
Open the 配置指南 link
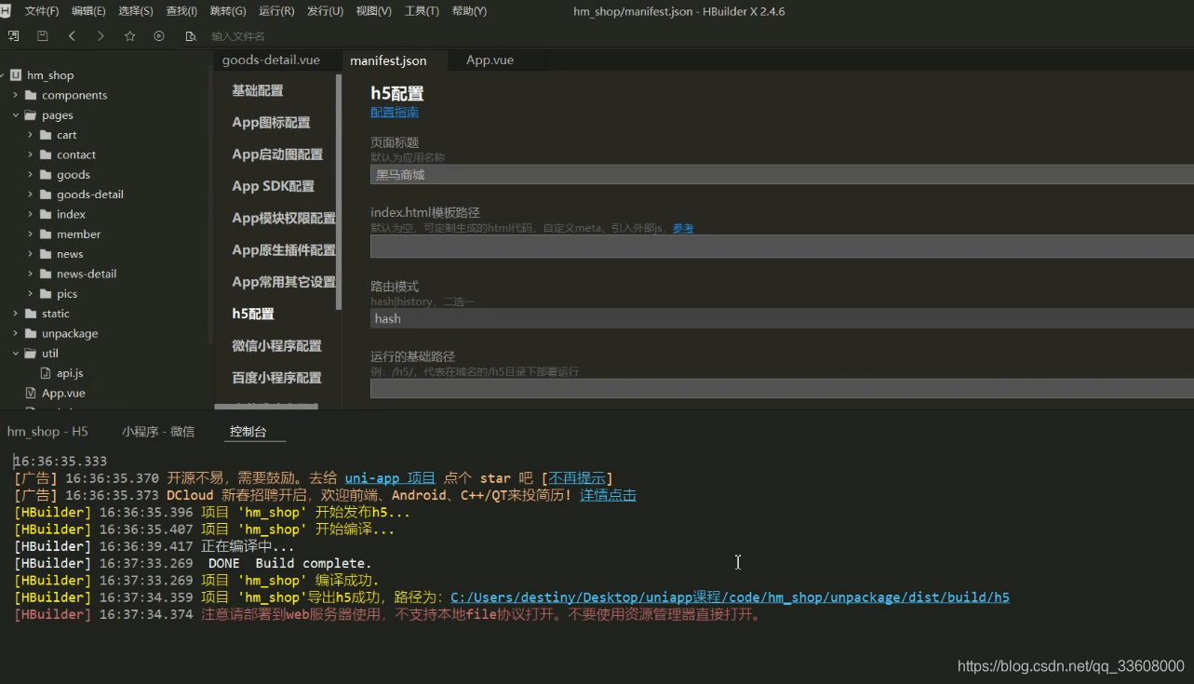(x=395, y=113)
